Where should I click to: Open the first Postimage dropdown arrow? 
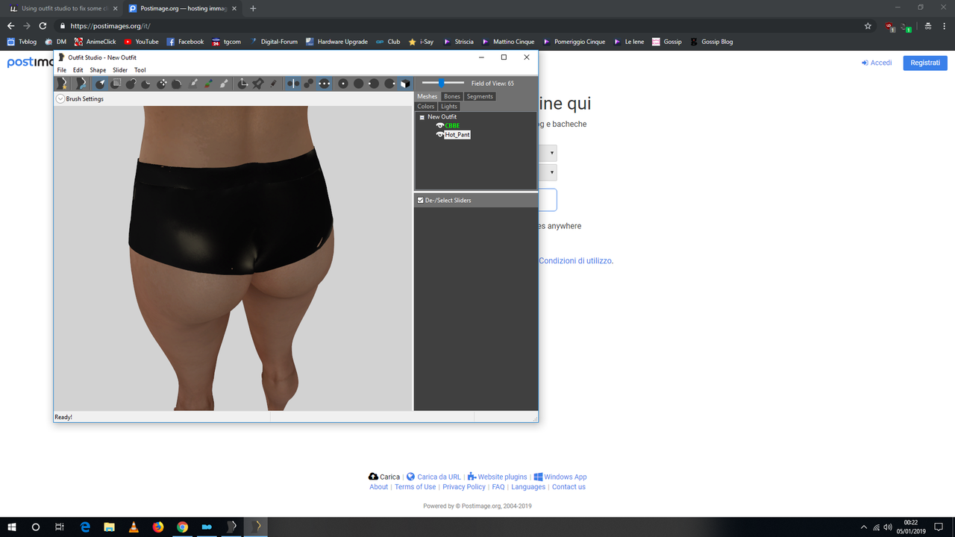point(552,153)
